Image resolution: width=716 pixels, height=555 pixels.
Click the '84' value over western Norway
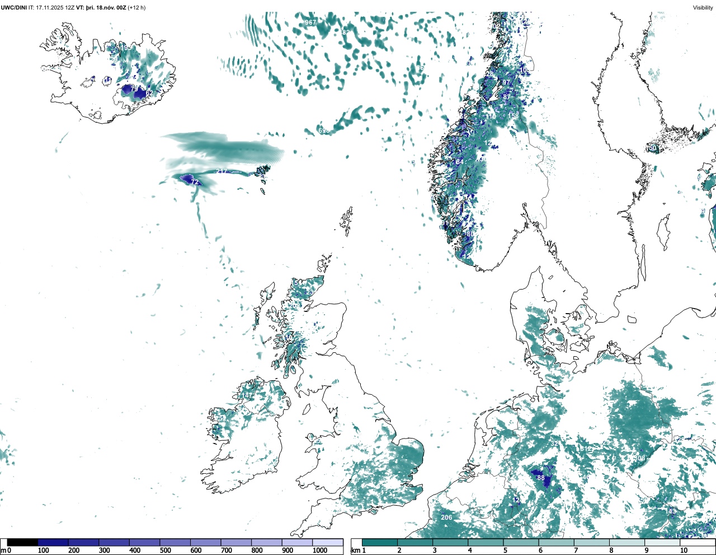click(x=460, y=162)
